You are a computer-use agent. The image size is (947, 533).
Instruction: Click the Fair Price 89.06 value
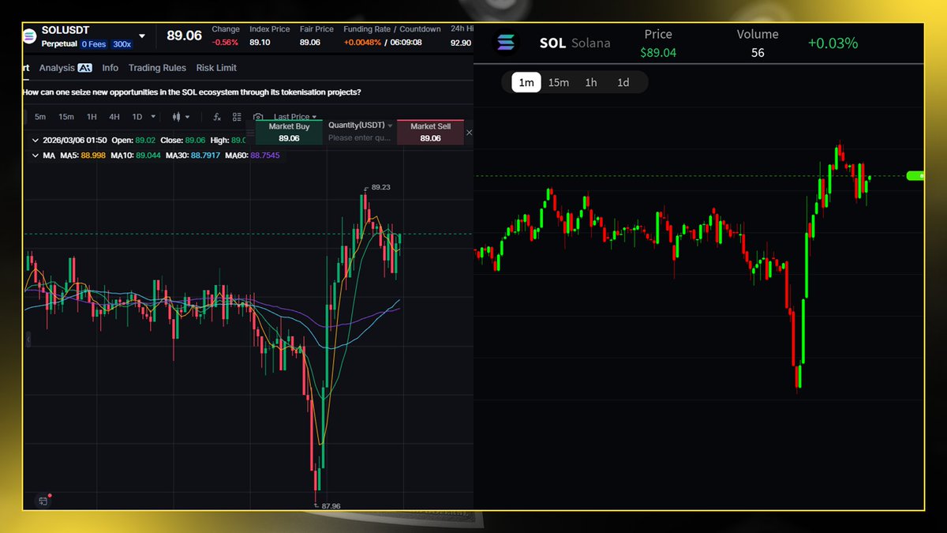[x=310, y=43]
